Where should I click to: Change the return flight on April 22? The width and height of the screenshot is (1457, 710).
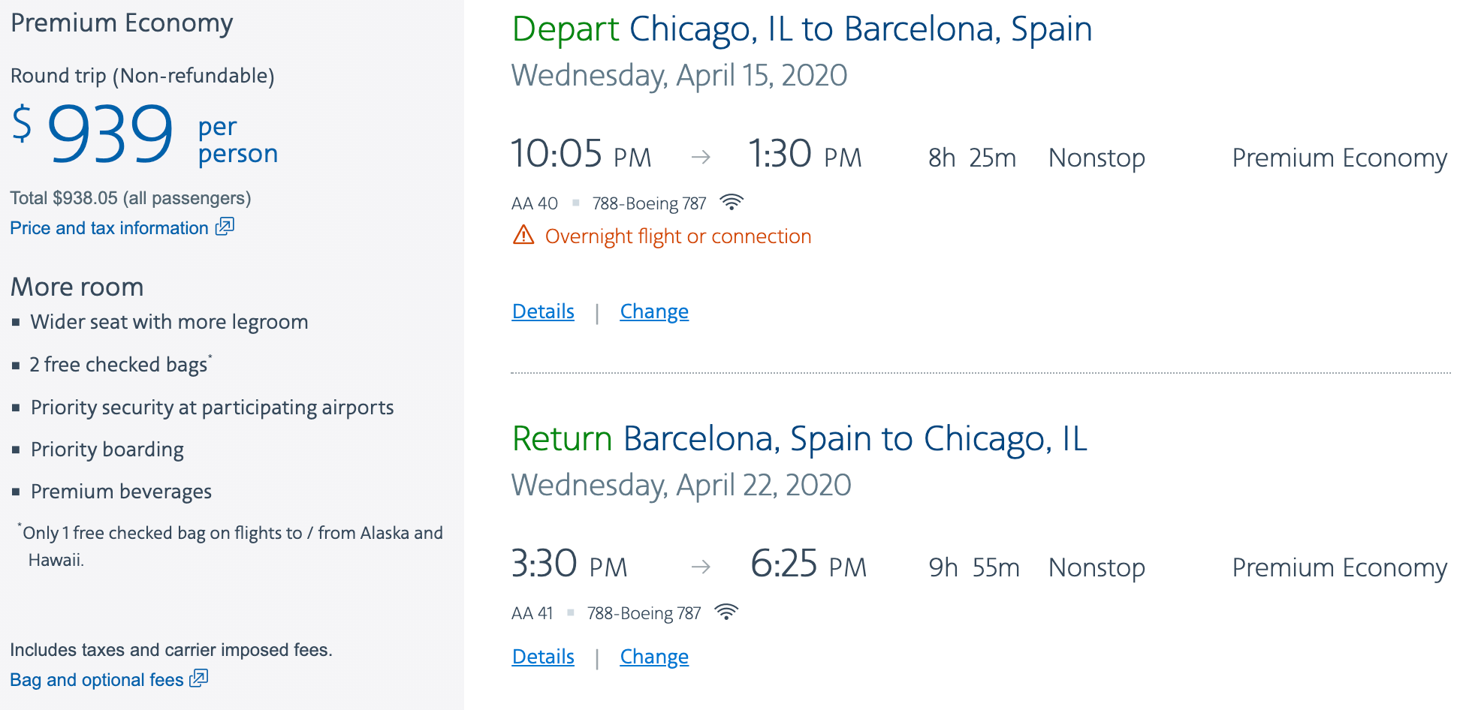point(654,656)
